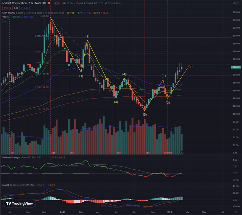242x215 pixels.
Task: Click the volume value 198.361M
Action: tap(17, 17)
